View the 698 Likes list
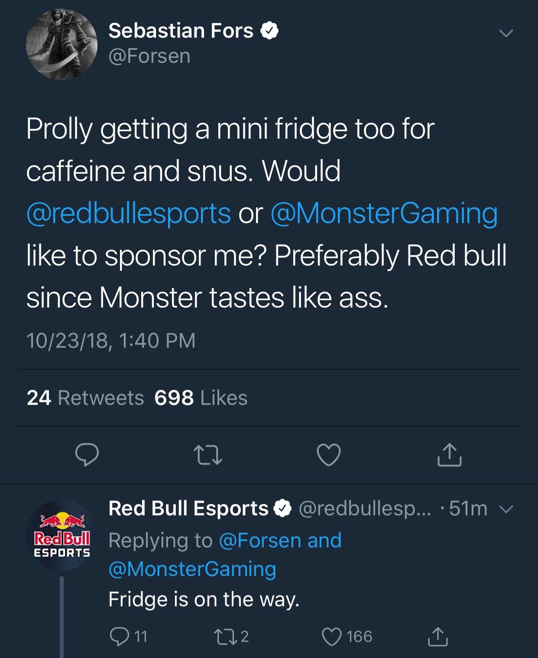This screenshot has width=538, height=658. click(201, 398)
